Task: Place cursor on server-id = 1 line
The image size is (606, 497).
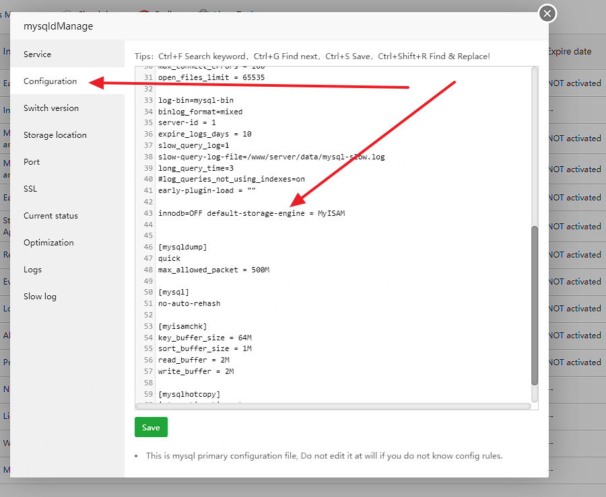Action: tap(187, 123)
